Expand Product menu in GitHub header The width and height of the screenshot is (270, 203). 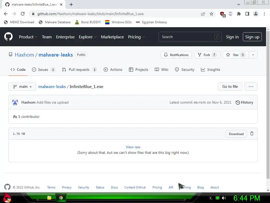click(28, 37)
